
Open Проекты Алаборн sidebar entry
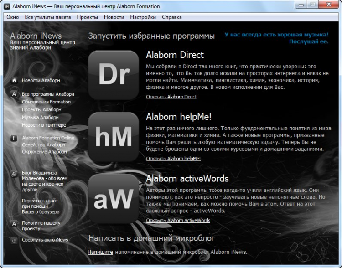[x=41, y=110]
